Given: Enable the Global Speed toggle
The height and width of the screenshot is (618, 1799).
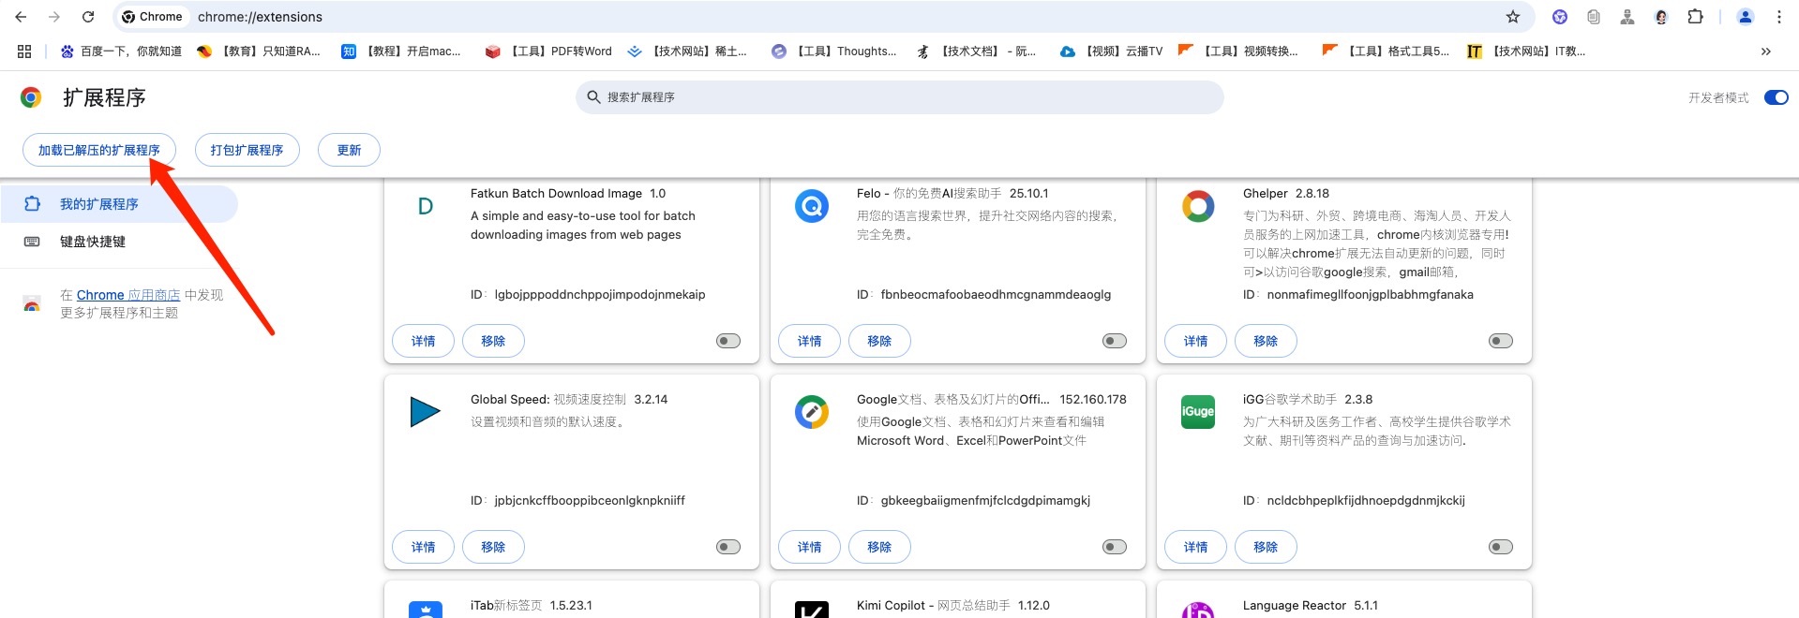Looking at the screenshot, I should [x=728, y=547].
